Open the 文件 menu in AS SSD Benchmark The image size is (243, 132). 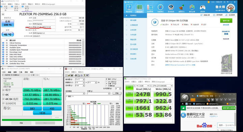[x=4, y=72]
